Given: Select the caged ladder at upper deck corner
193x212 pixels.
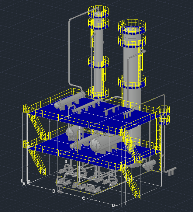Looking at the screenshot, I should (x=164, y=115).
